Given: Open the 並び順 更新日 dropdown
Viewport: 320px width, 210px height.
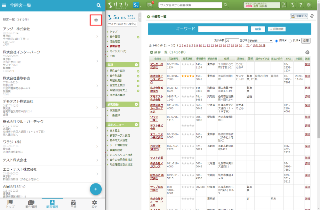Looking at the screenshot, I should tap(260, 41).
